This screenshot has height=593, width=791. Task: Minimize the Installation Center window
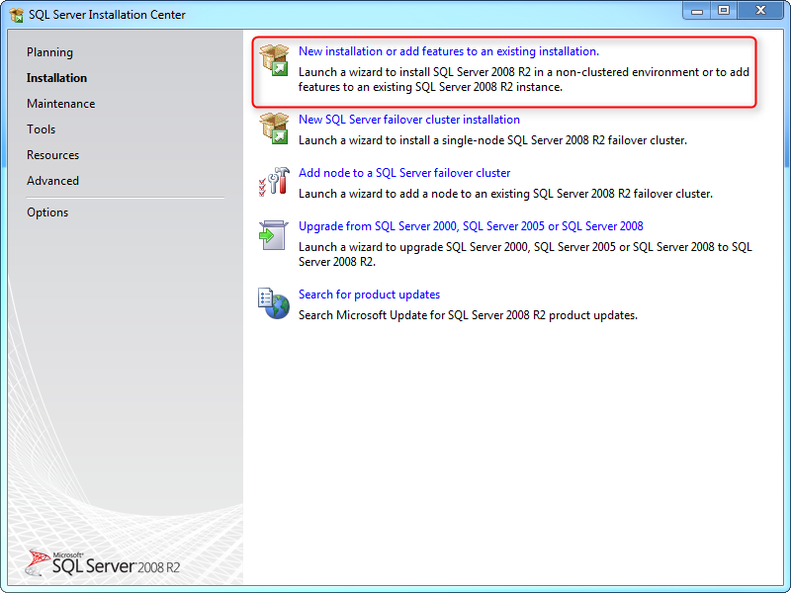click(x=697, y=11)
